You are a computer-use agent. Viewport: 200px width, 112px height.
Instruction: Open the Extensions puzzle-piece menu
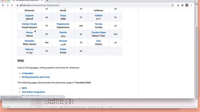coord(182,5)
